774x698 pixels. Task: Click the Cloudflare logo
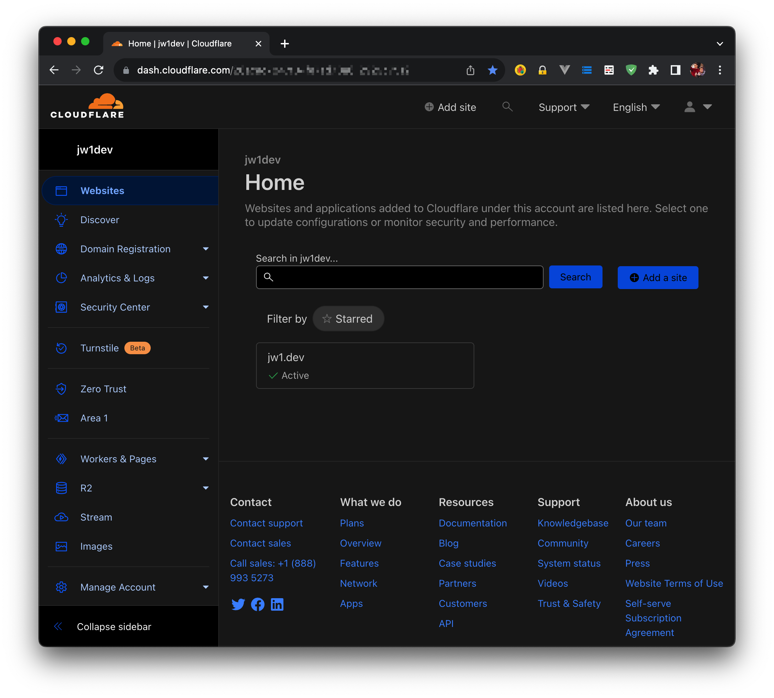pyautogui.click(x=87, y=106)
